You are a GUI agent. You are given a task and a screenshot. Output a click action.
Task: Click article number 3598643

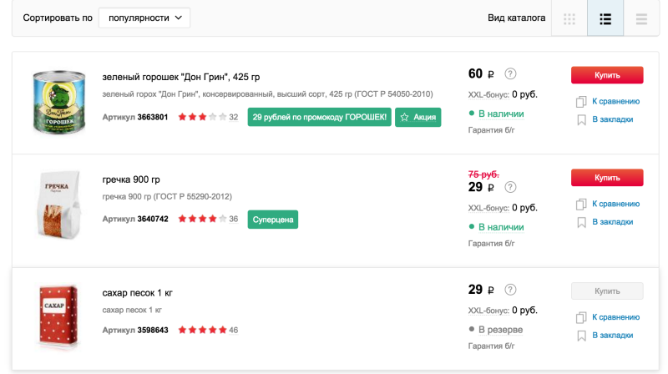click(153, 330)
